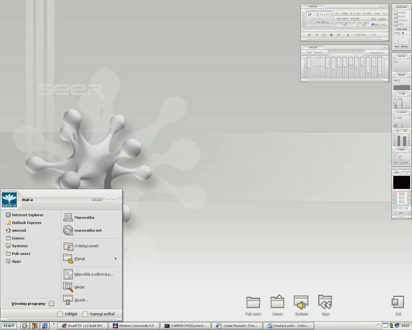This screenshot has width=412, height=330.
Task: Switch to C:\WINDOWS\System3... taskbar item
Action: [186, 326]
